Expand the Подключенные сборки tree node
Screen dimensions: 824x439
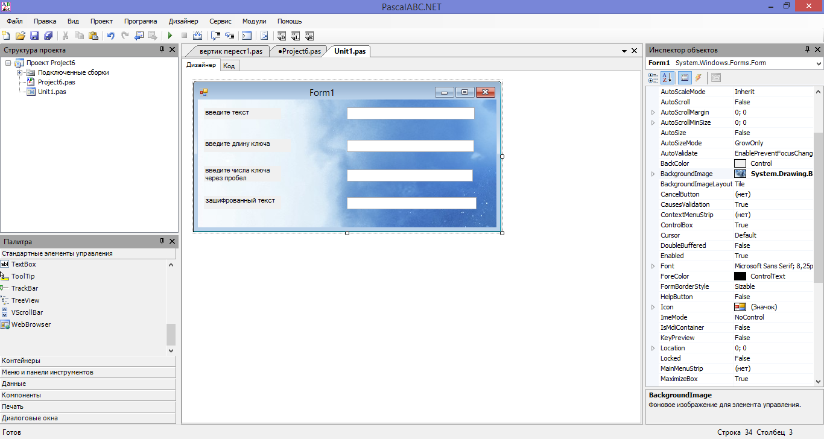20,72
